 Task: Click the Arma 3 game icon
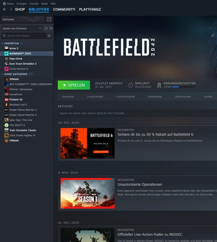[6, 48]
